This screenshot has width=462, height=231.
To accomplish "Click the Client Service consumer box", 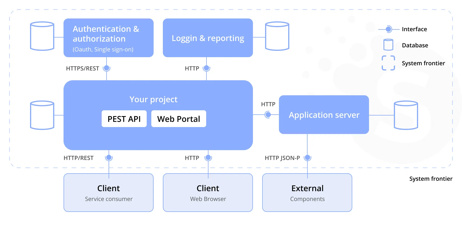I will pos(109,193).
